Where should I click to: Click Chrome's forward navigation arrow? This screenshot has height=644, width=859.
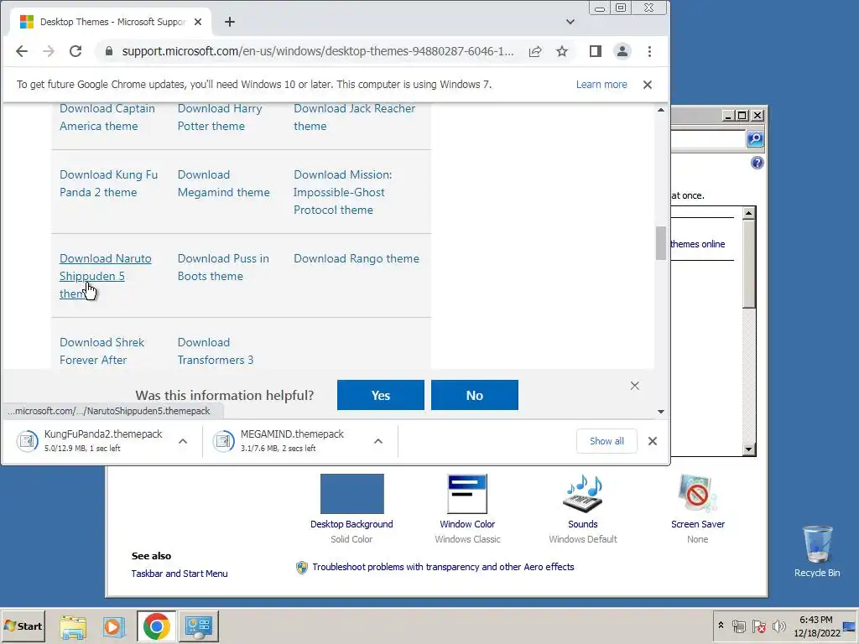tap(49, 51)
